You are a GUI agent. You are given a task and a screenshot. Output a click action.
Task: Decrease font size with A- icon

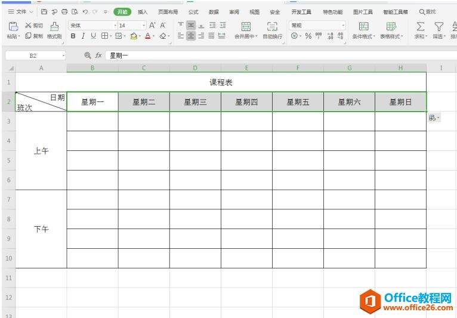tap(163, 26)
